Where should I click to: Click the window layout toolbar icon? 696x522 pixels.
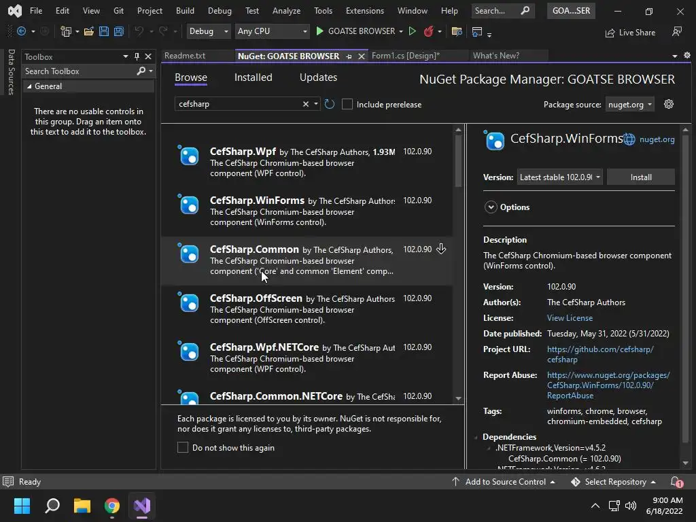(477, 31)
